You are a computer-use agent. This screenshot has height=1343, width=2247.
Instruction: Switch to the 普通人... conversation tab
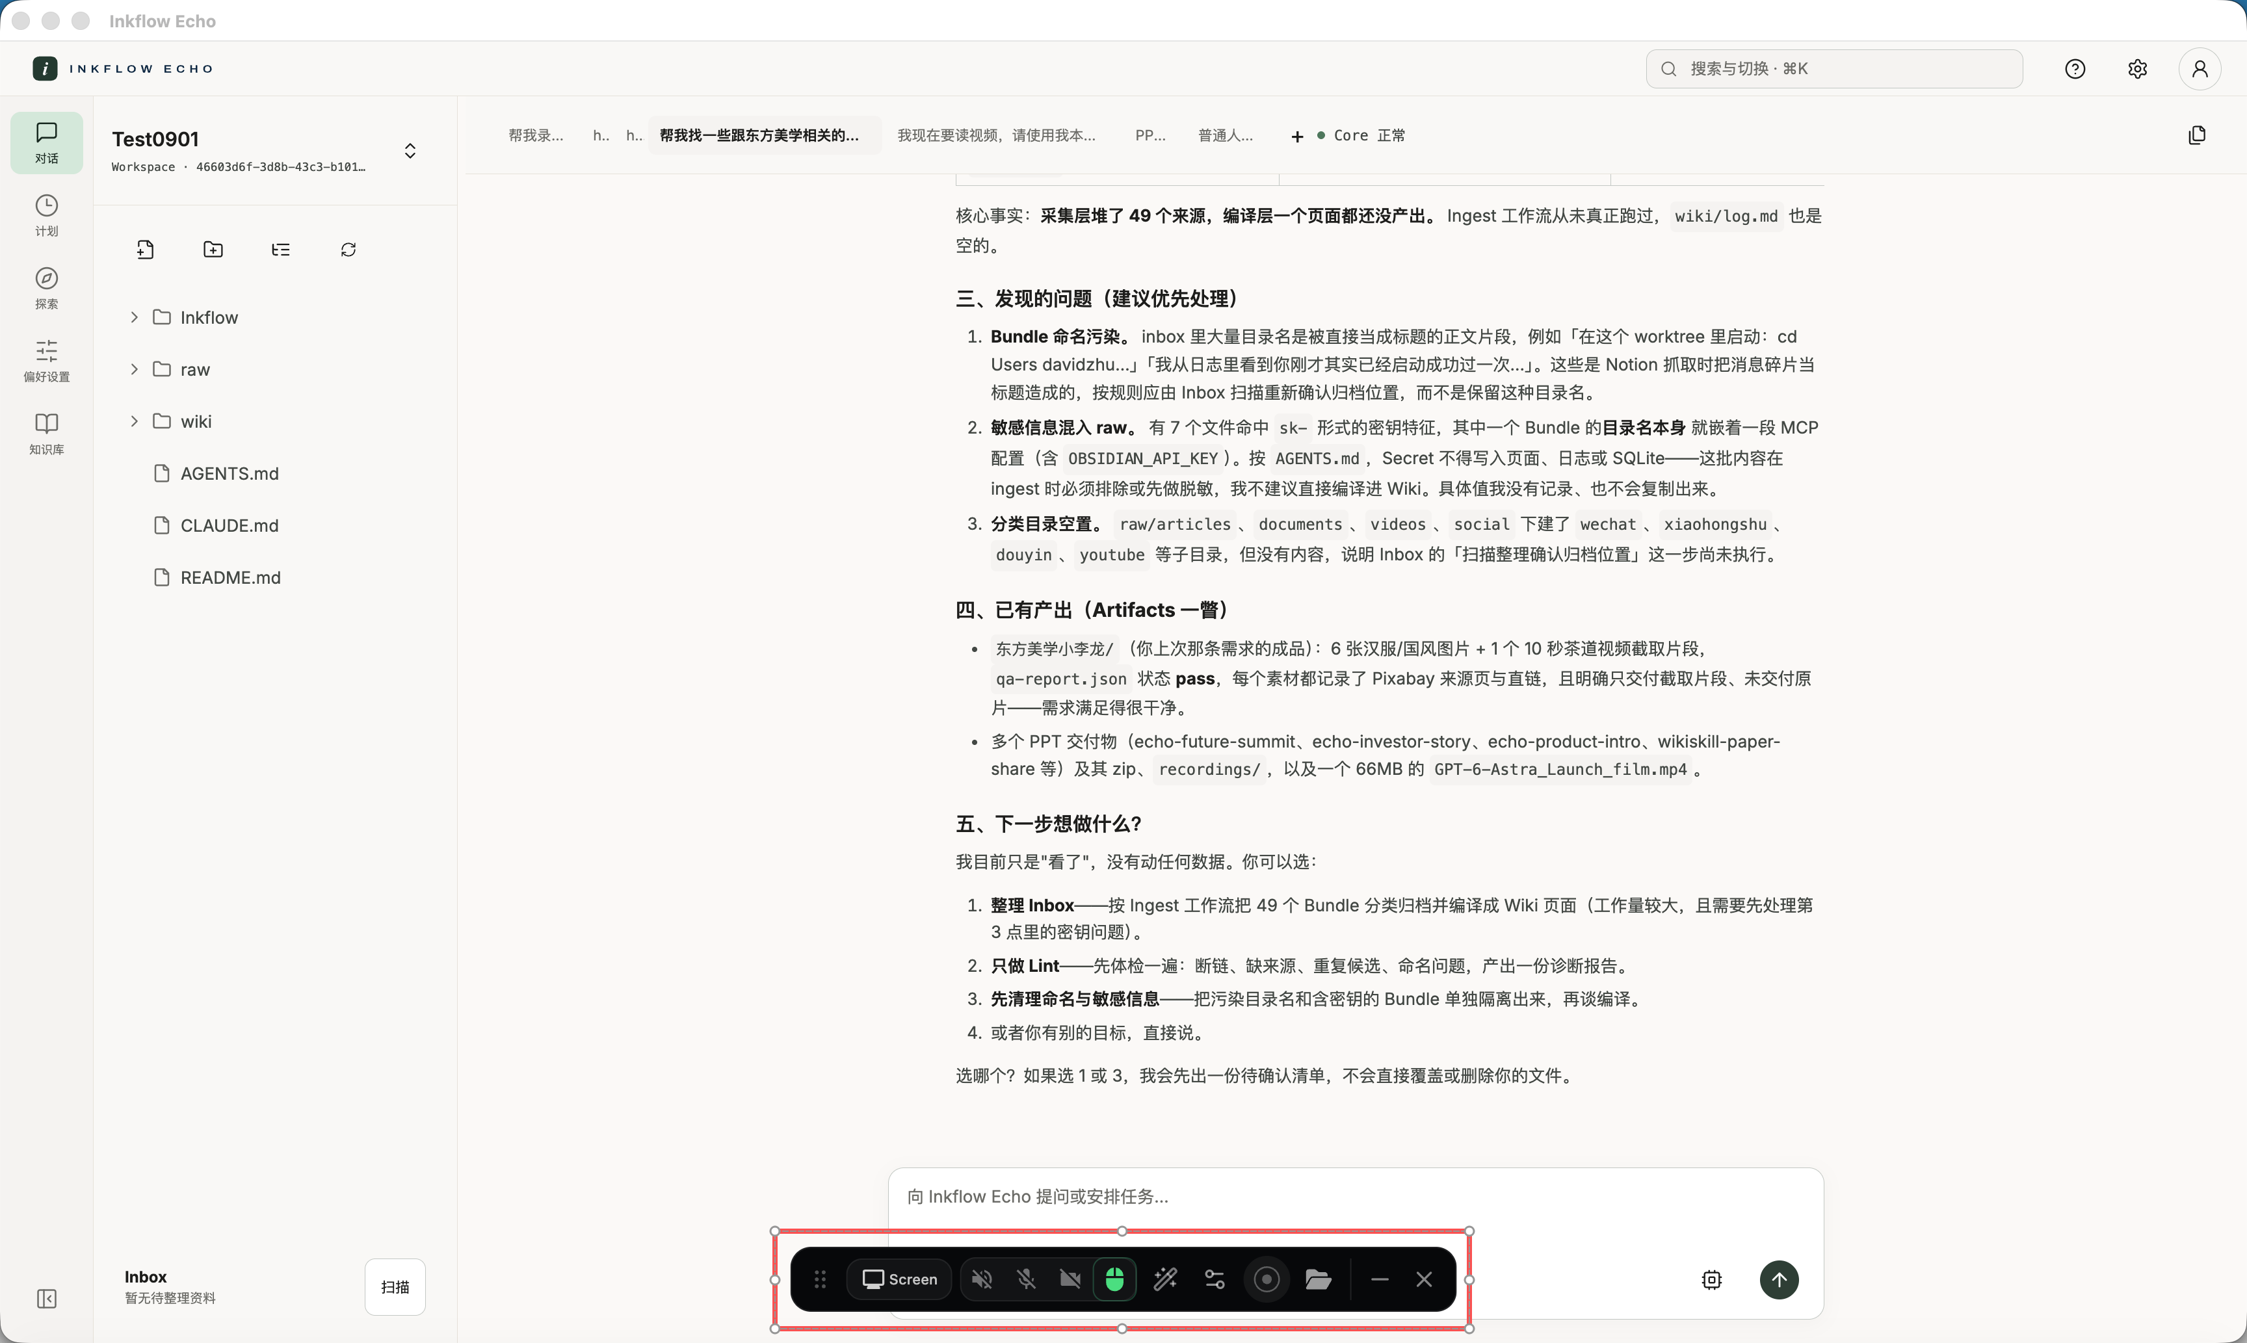pos(1226,135)
